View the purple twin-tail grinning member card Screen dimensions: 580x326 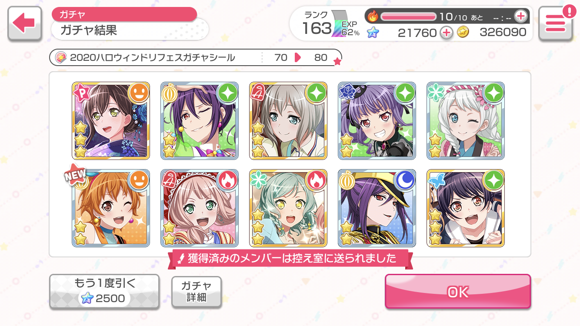pyautogui.click(x=377, y=121)
